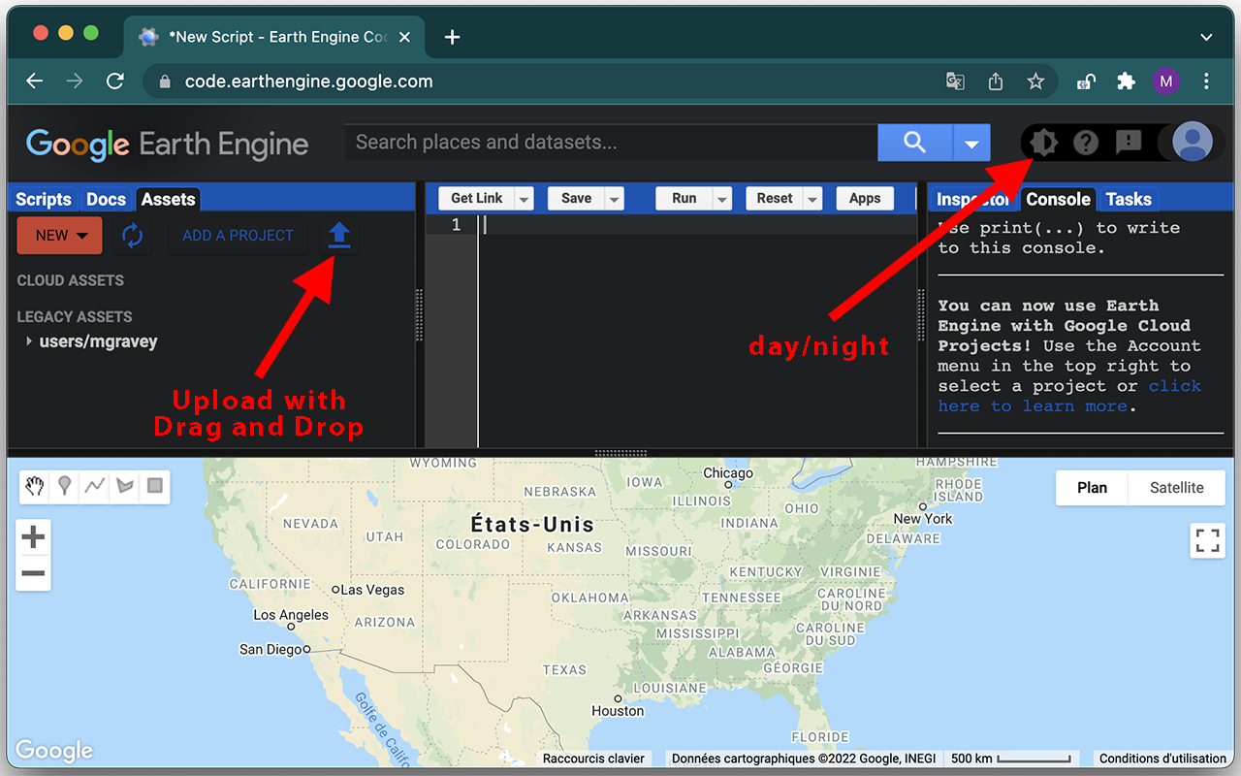1241x776 pixels.
Task: Open the Run dropdown arrow
Action: (722, 199)
